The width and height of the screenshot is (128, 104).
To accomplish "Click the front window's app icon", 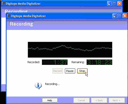I will point(9,16).
